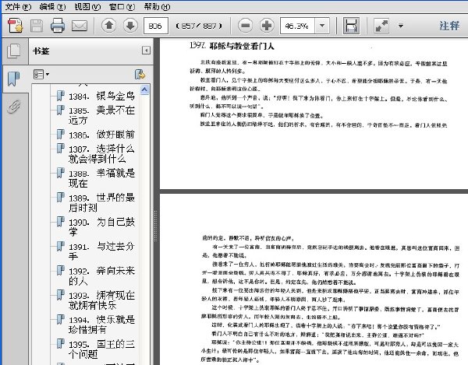Open bookmark 1395. 国王的三个问题

101,349
